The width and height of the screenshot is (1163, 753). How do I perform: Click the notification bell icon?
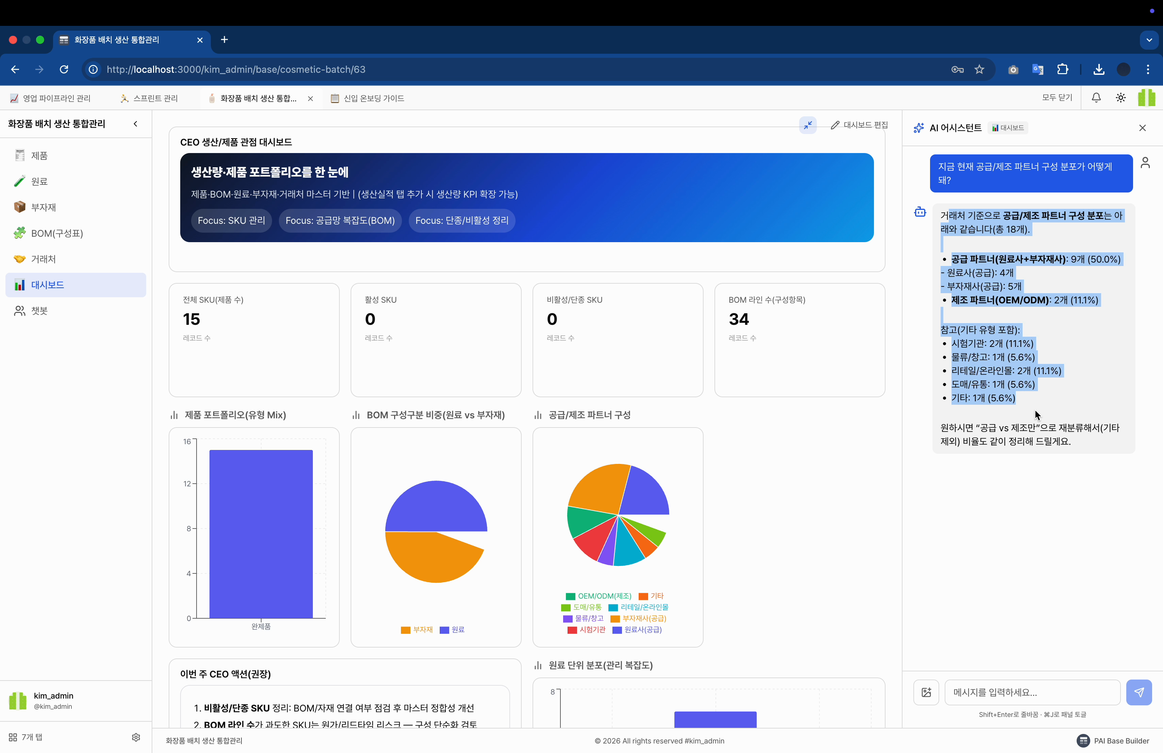click(x=1096, y=98)
